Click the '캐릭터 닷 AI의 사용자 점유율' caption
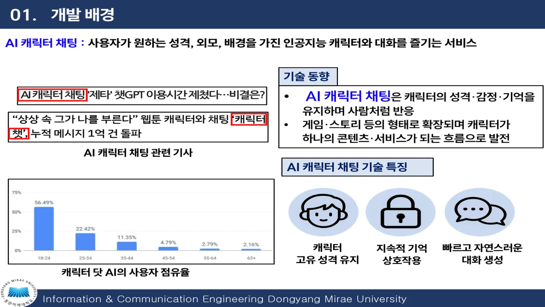 tap(125, 272)
